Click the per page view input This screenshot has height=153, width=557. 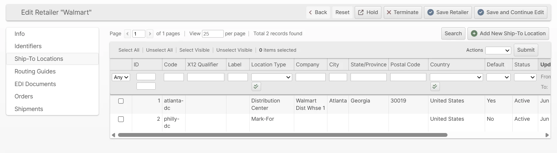213,34
